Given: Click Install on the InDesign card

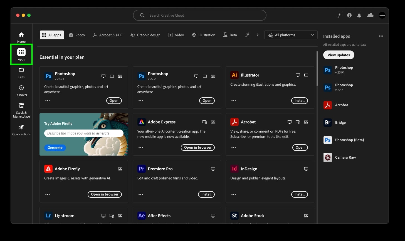Looking at the screenshot, I should (x=299, y=194).
